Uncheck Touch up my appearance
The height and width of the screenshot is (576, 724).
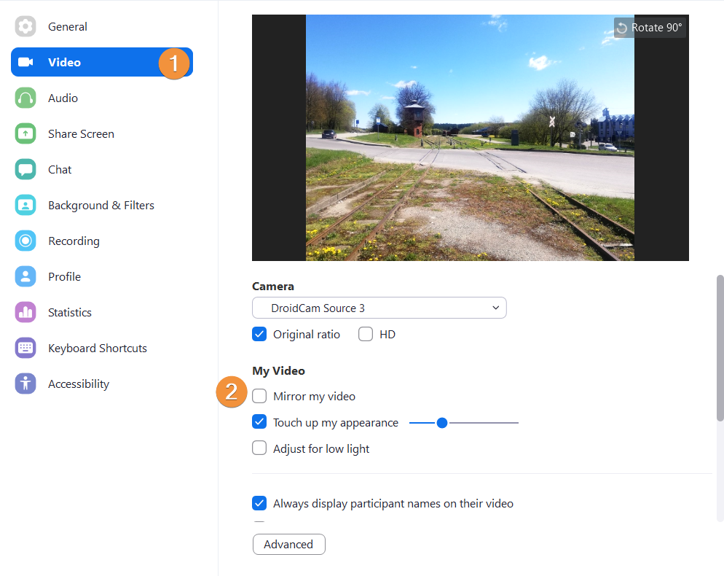pos(259,422)
